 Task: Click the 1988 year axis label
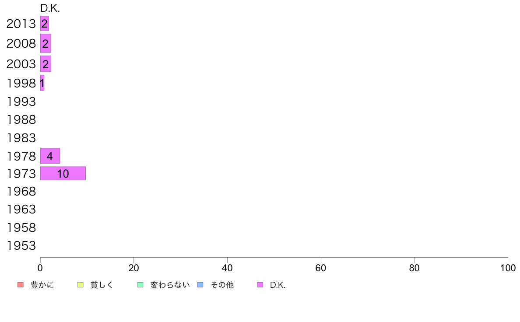[21, 120]
